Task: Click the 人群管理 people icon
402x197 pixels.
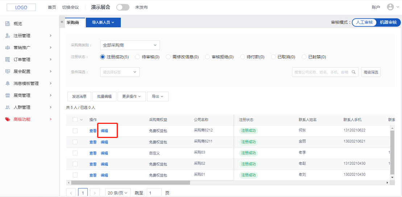Action: pyautogui.click(x=8, y=107)
